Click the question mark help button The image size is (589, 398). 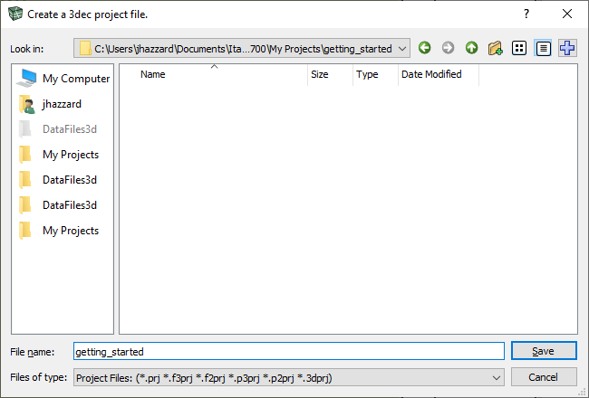pos(526,14)
